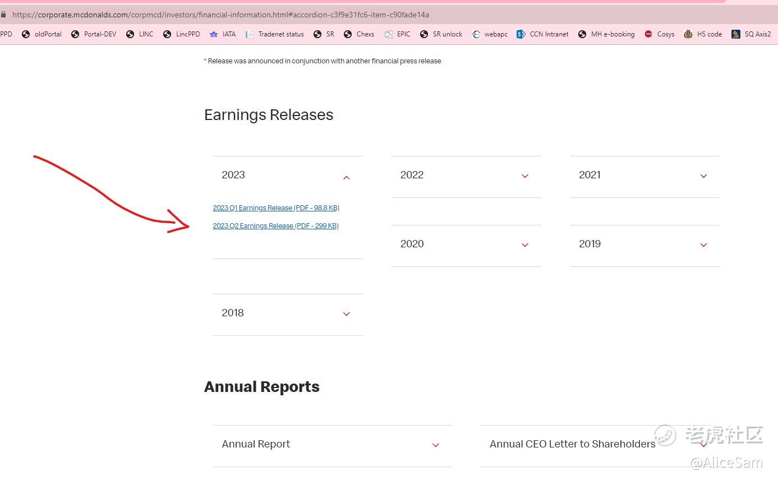778x480 pixels.
Task: Click the Annual Reports heading
Action: 262,387
